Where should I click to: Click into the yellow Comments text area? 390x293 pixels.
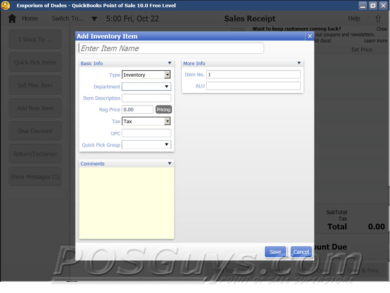[x=126, y=203]
